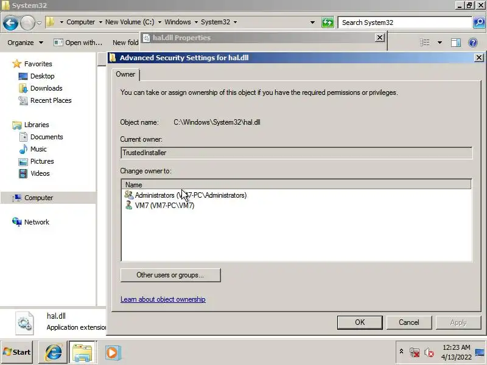Click Cancel in Advanced Security Settings
Viewport: 487px width, 365px height.
(409, 322)
